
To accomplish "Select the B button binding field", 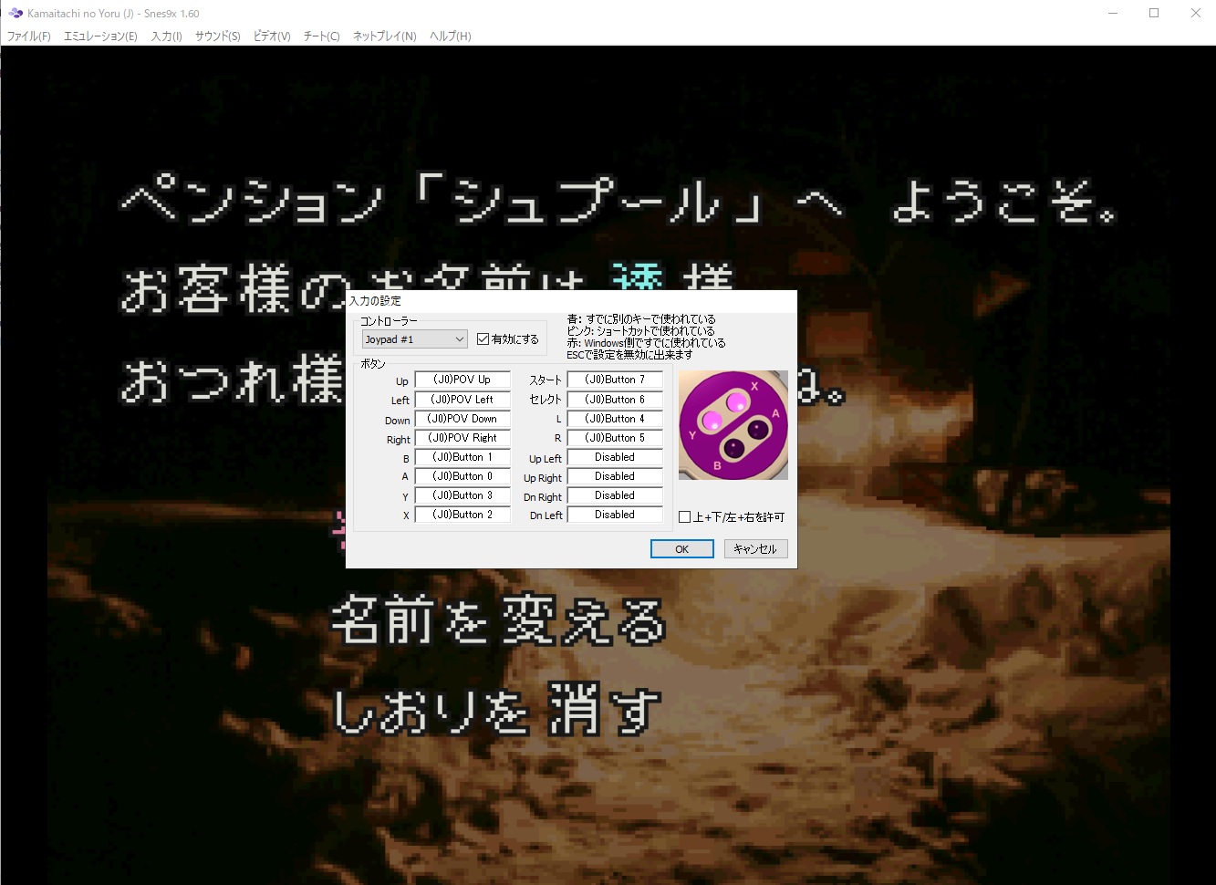I will [462, 457].
